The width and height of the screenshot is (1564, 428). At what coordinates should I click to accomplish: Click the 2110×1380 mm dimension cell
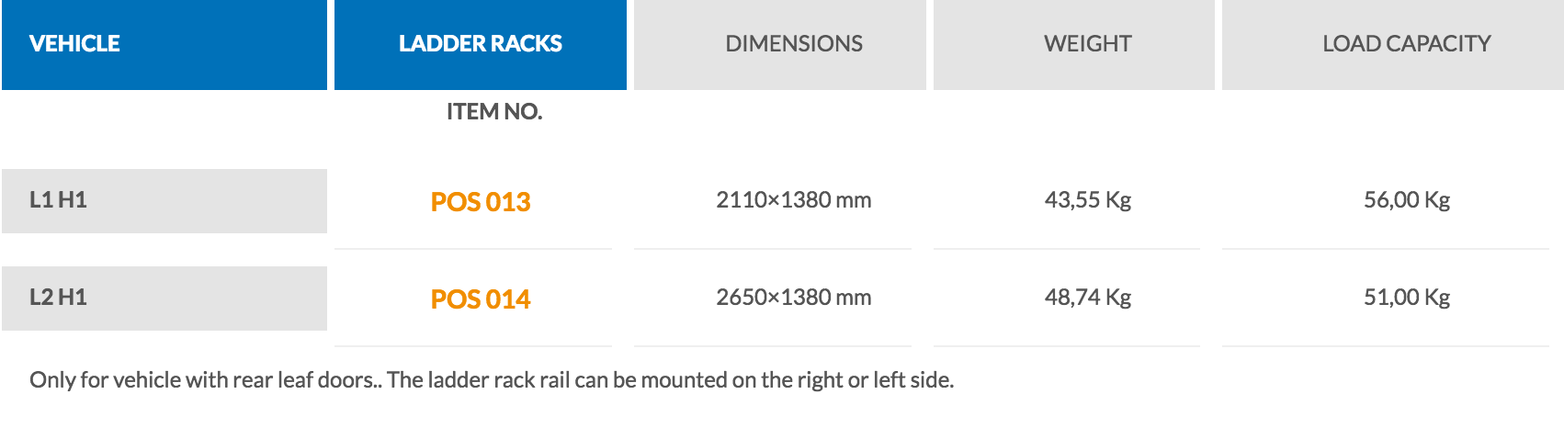[x=794, y=199]
